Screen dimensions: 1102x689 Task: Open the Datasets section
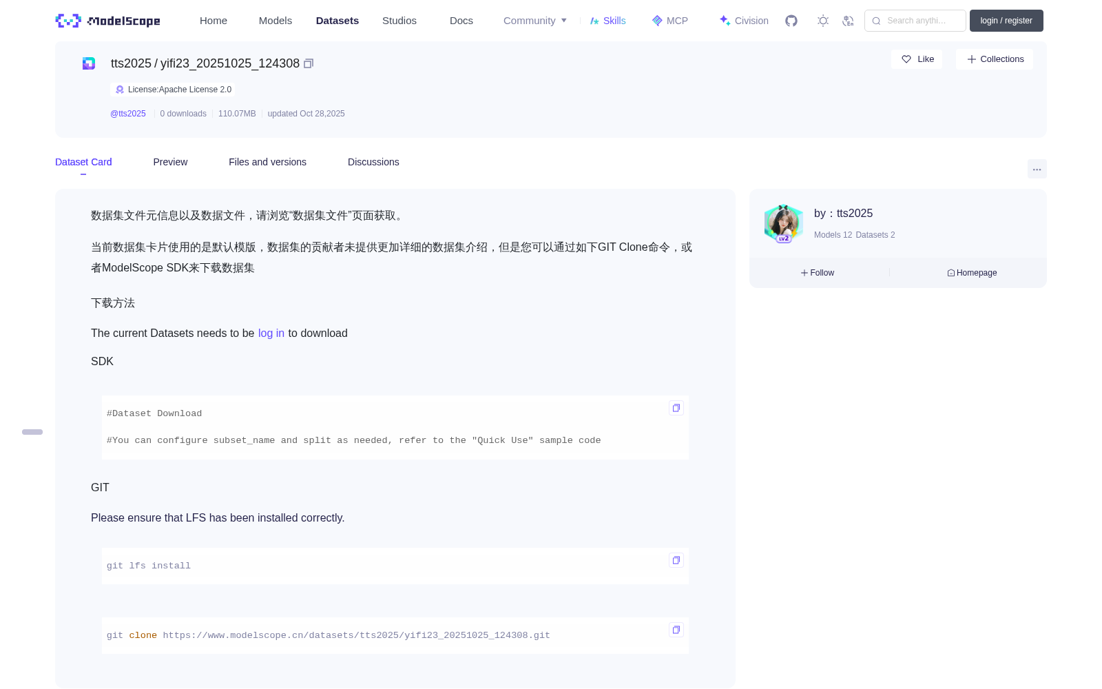[337, 21]
